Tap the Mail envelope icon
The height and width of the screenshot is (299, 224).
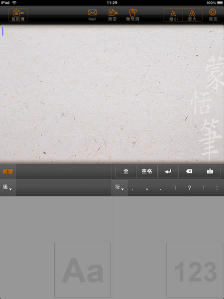click(x=92, y=15)
